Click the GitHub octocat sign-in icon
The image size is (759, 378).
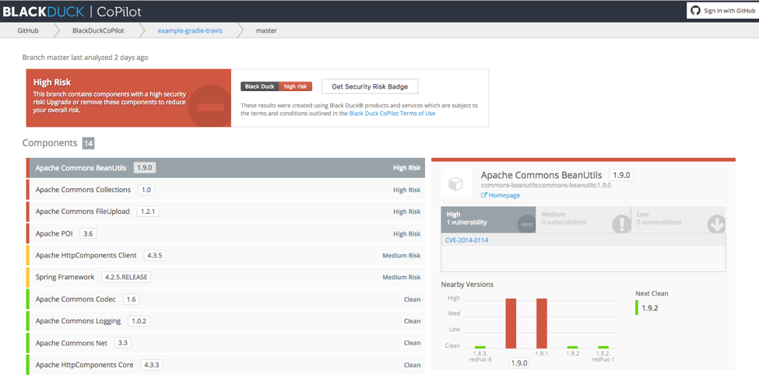(695, 11)
